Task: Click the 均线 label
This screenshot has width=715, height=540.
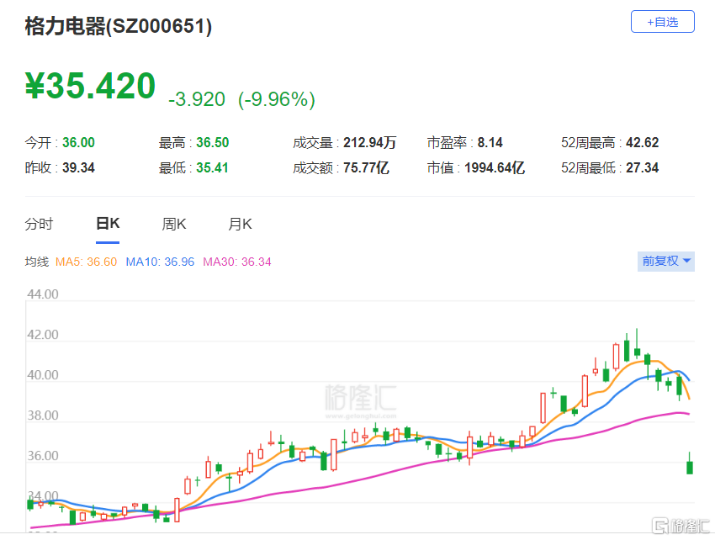Action: [36, 262]
